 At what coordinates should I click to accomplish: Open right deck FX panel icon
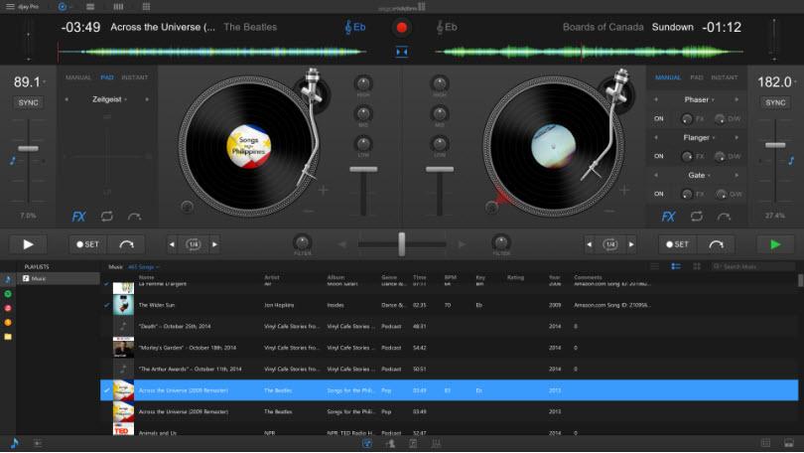point(668,217)
